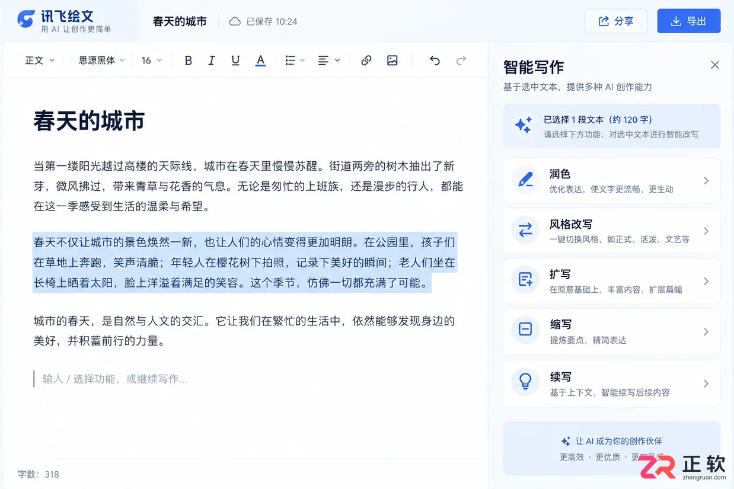Screen dimensions: 734x489
Task: Click the cloud saved status icon
Action: [x=235, y=21]
